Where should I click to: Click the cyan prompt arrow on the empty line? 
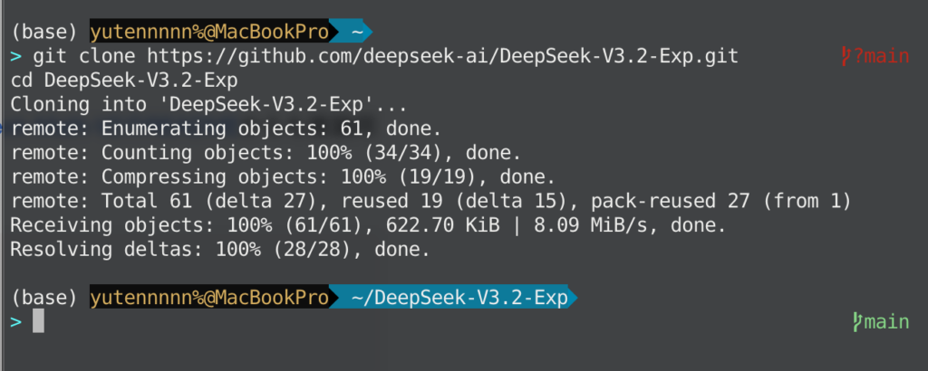pos(15,321)
